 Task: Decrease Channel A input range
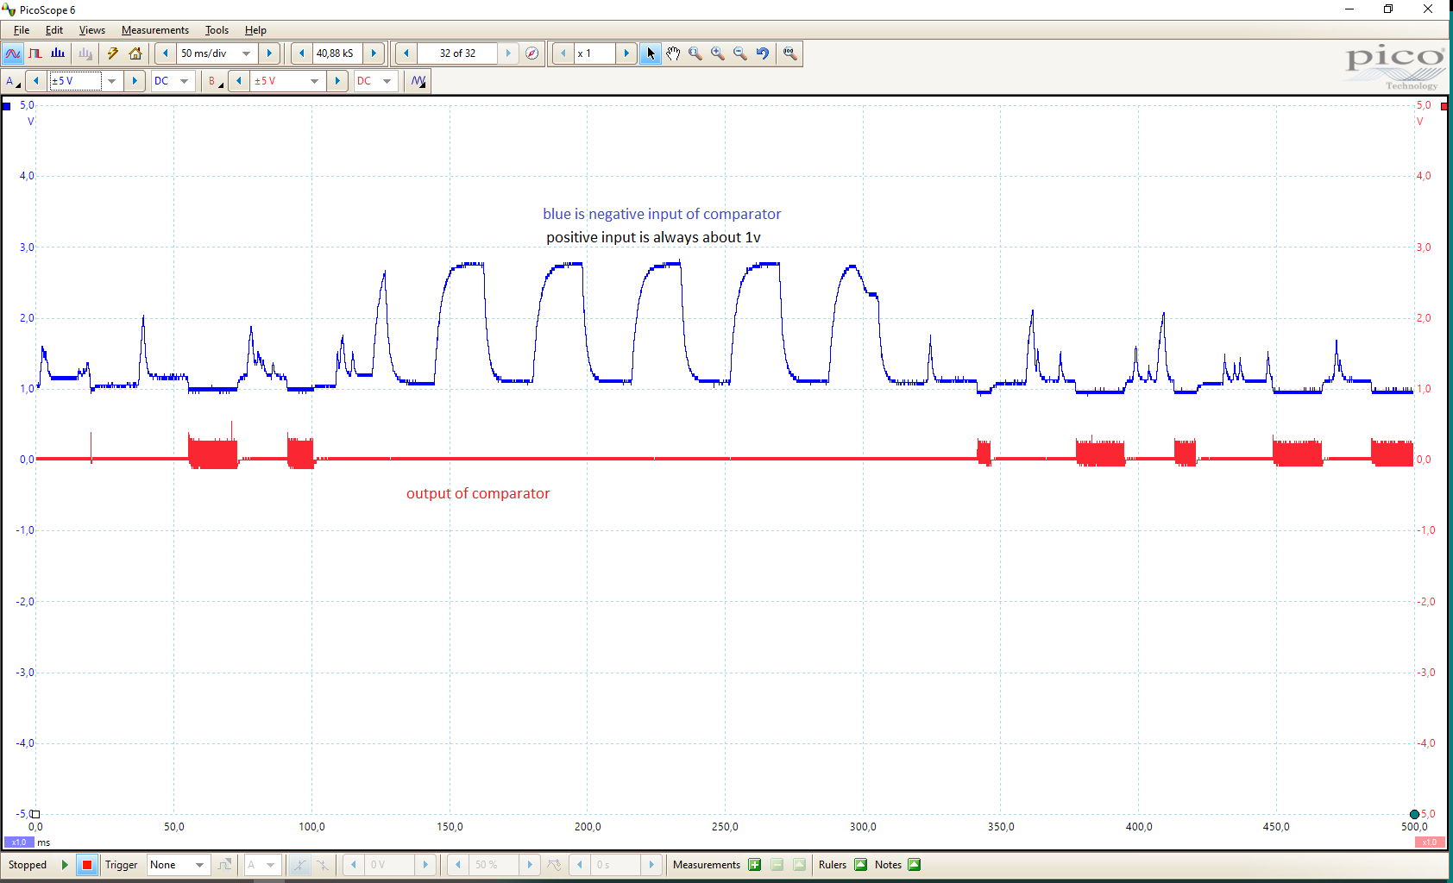coord(36,81)
